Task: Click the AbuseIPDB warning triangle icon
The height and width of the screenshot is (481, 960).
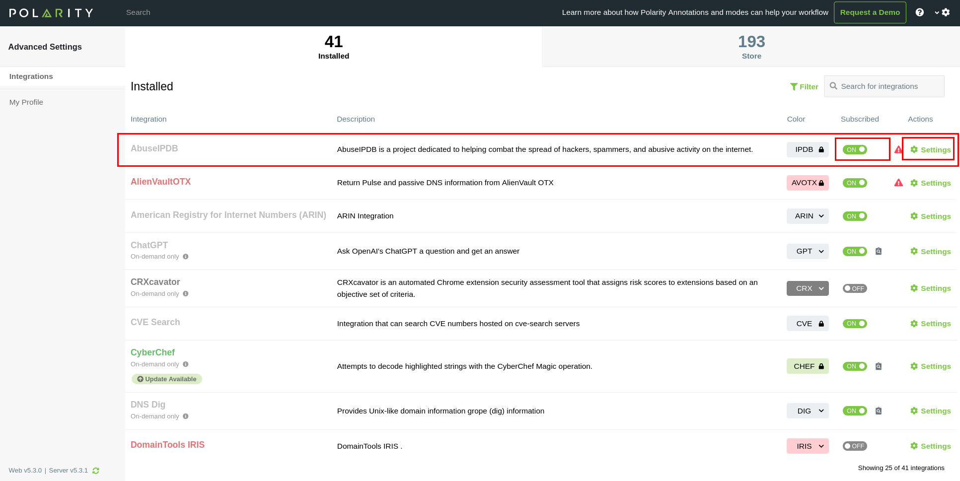Action: [898, 149]
